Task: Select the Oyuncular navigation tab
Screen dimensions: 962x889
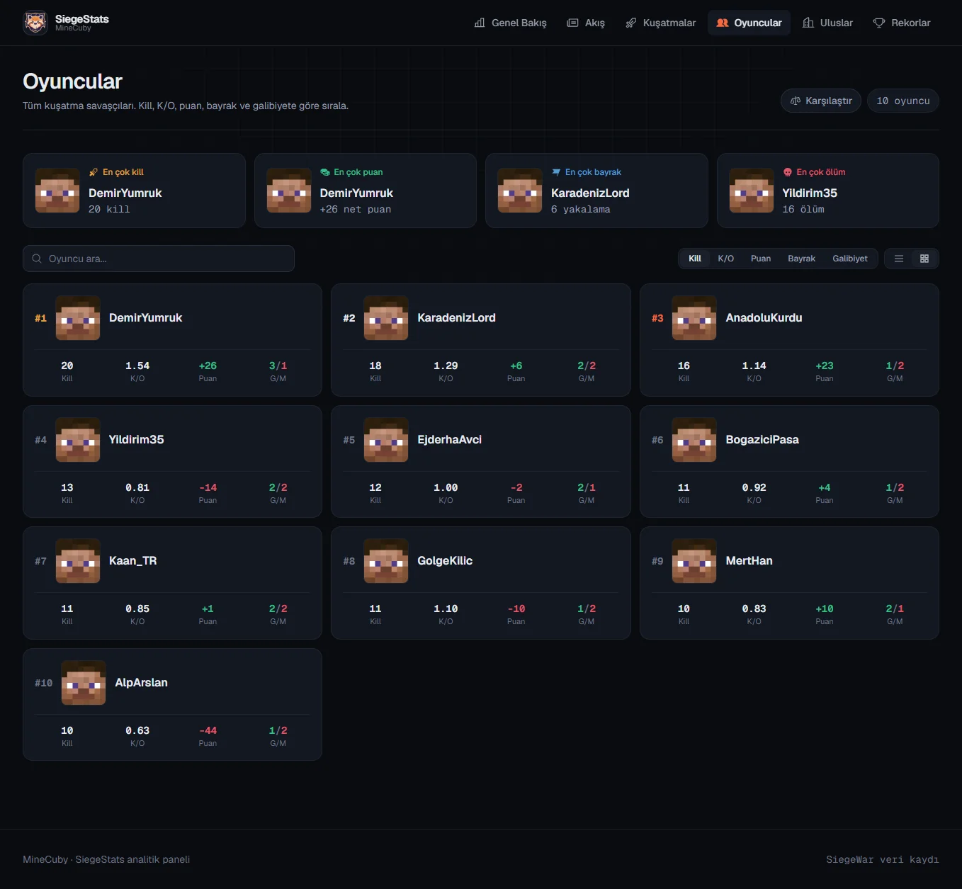Action: (749, 23)
